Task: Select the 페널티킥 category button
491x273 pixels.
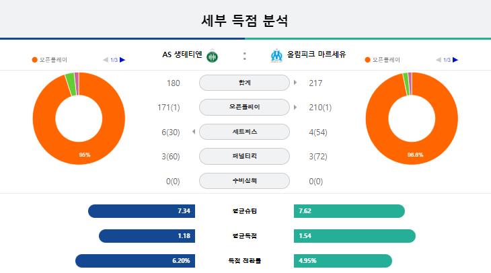Action: 244,156
